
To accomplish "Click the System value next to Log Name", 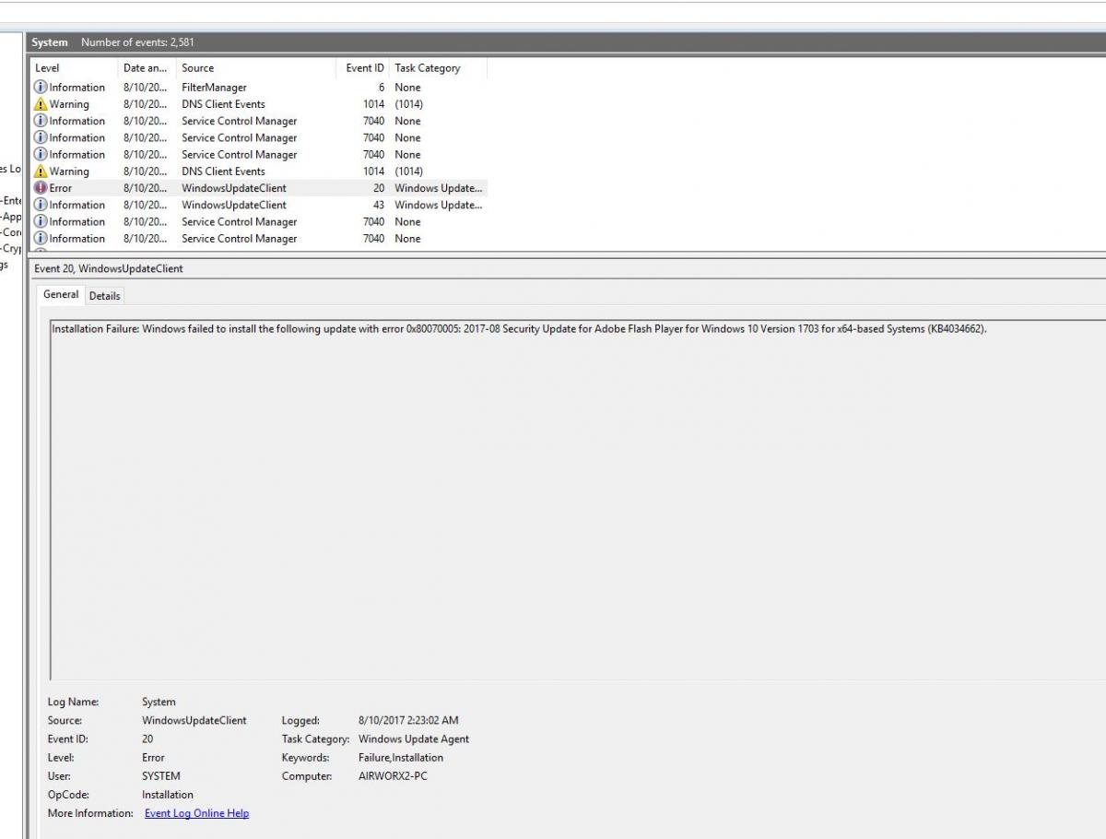I will (159, 702).
